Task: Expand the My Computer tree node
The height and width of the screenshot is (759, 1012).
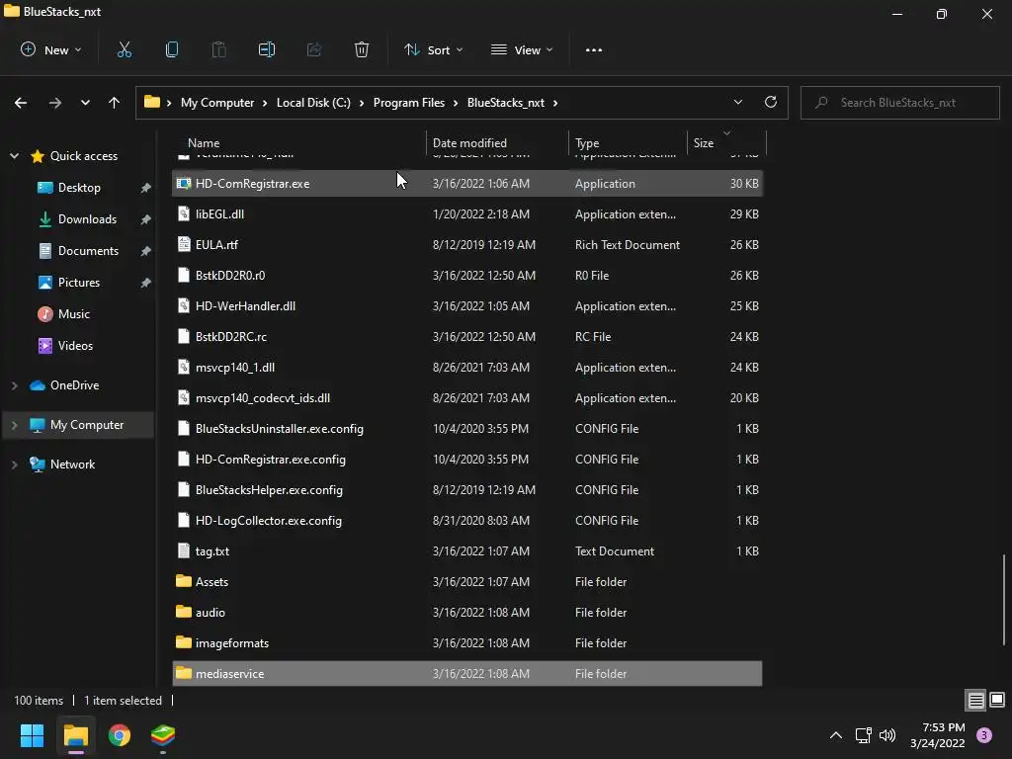Action: (14, 425)
